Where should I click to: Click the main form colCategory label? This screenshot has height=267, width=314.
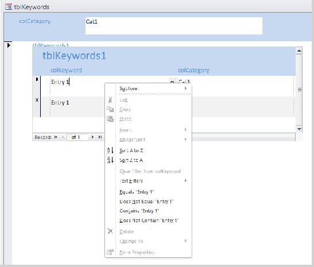(x=34, y=21)
